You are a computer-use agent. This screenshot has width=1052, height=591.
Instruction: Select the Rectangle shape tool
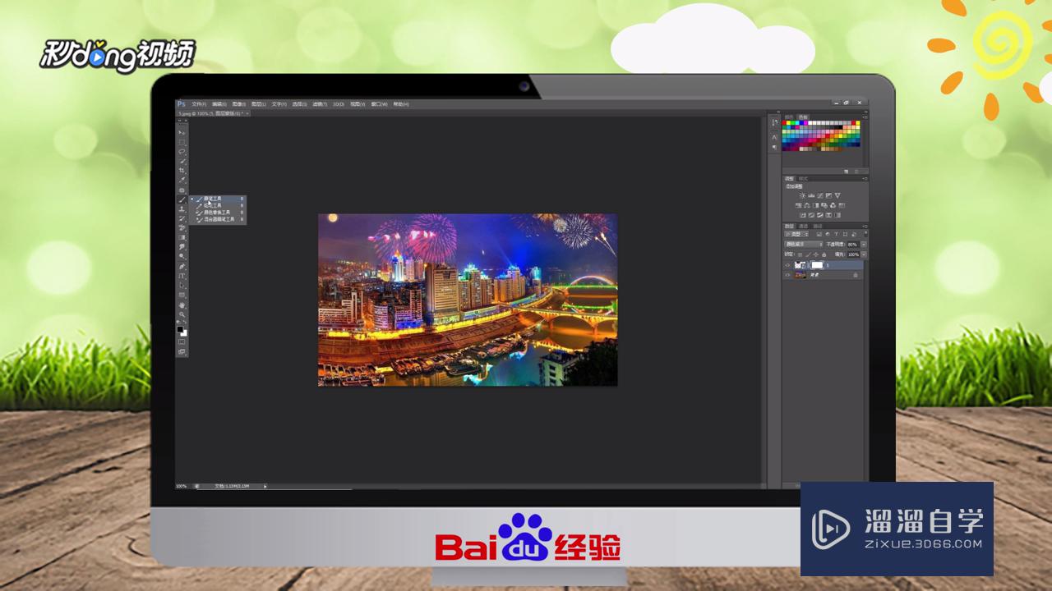(x=182, y=295)
